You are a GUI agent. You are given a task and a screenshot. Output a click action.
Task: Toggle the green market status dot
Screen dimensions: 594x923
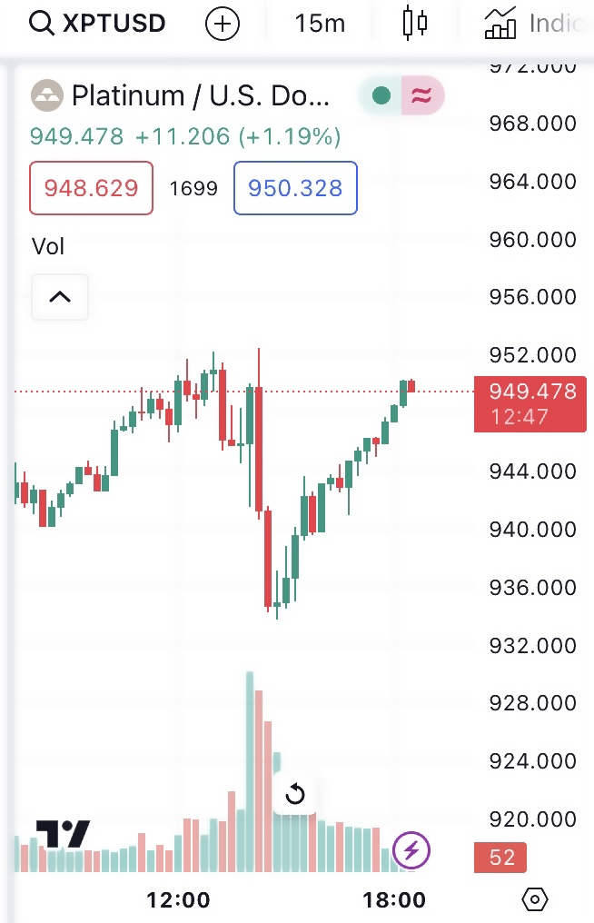point(381,95)
